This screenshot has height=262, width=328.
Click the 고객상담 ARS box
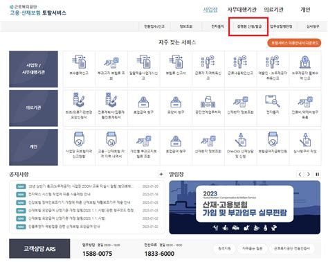(39, 249)
